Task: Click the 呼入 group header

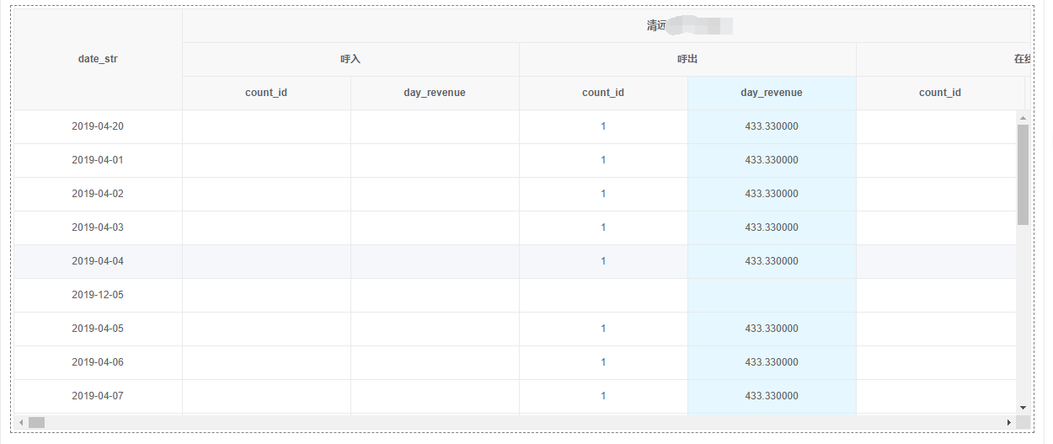Action: click(350, 59)
